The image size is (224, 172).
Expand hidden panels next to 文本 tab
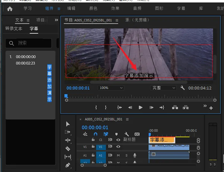click(56, 20)
